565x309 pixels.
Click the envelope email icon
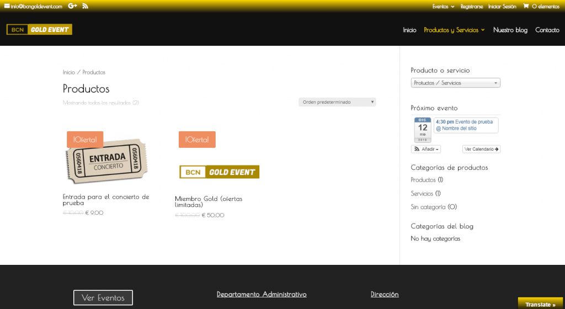point(7,6)
